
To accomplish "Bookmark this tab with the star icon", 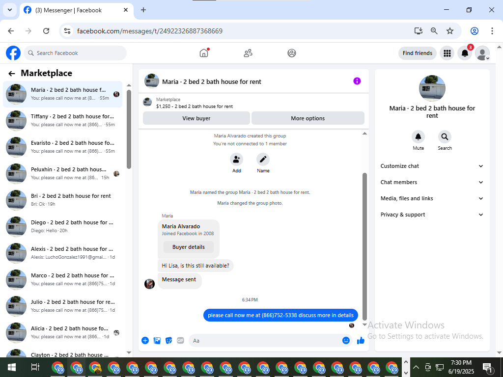I will tap(450, 31).
